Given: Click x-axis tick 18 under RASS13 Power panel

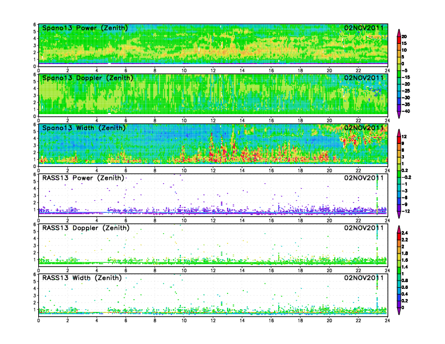Looking at the screenshot, I should point(300,220).
